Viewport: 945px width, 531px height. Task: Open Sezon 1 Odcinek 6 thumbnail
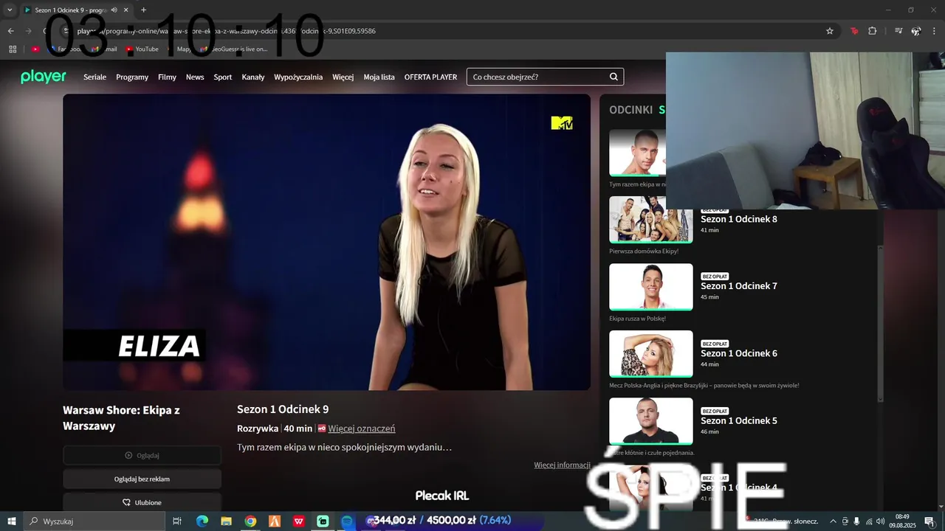[x=651, y=354]
